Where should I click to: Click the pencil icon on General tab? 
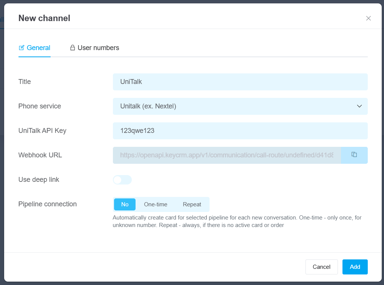pyautogui.click(x=22, y=48)
